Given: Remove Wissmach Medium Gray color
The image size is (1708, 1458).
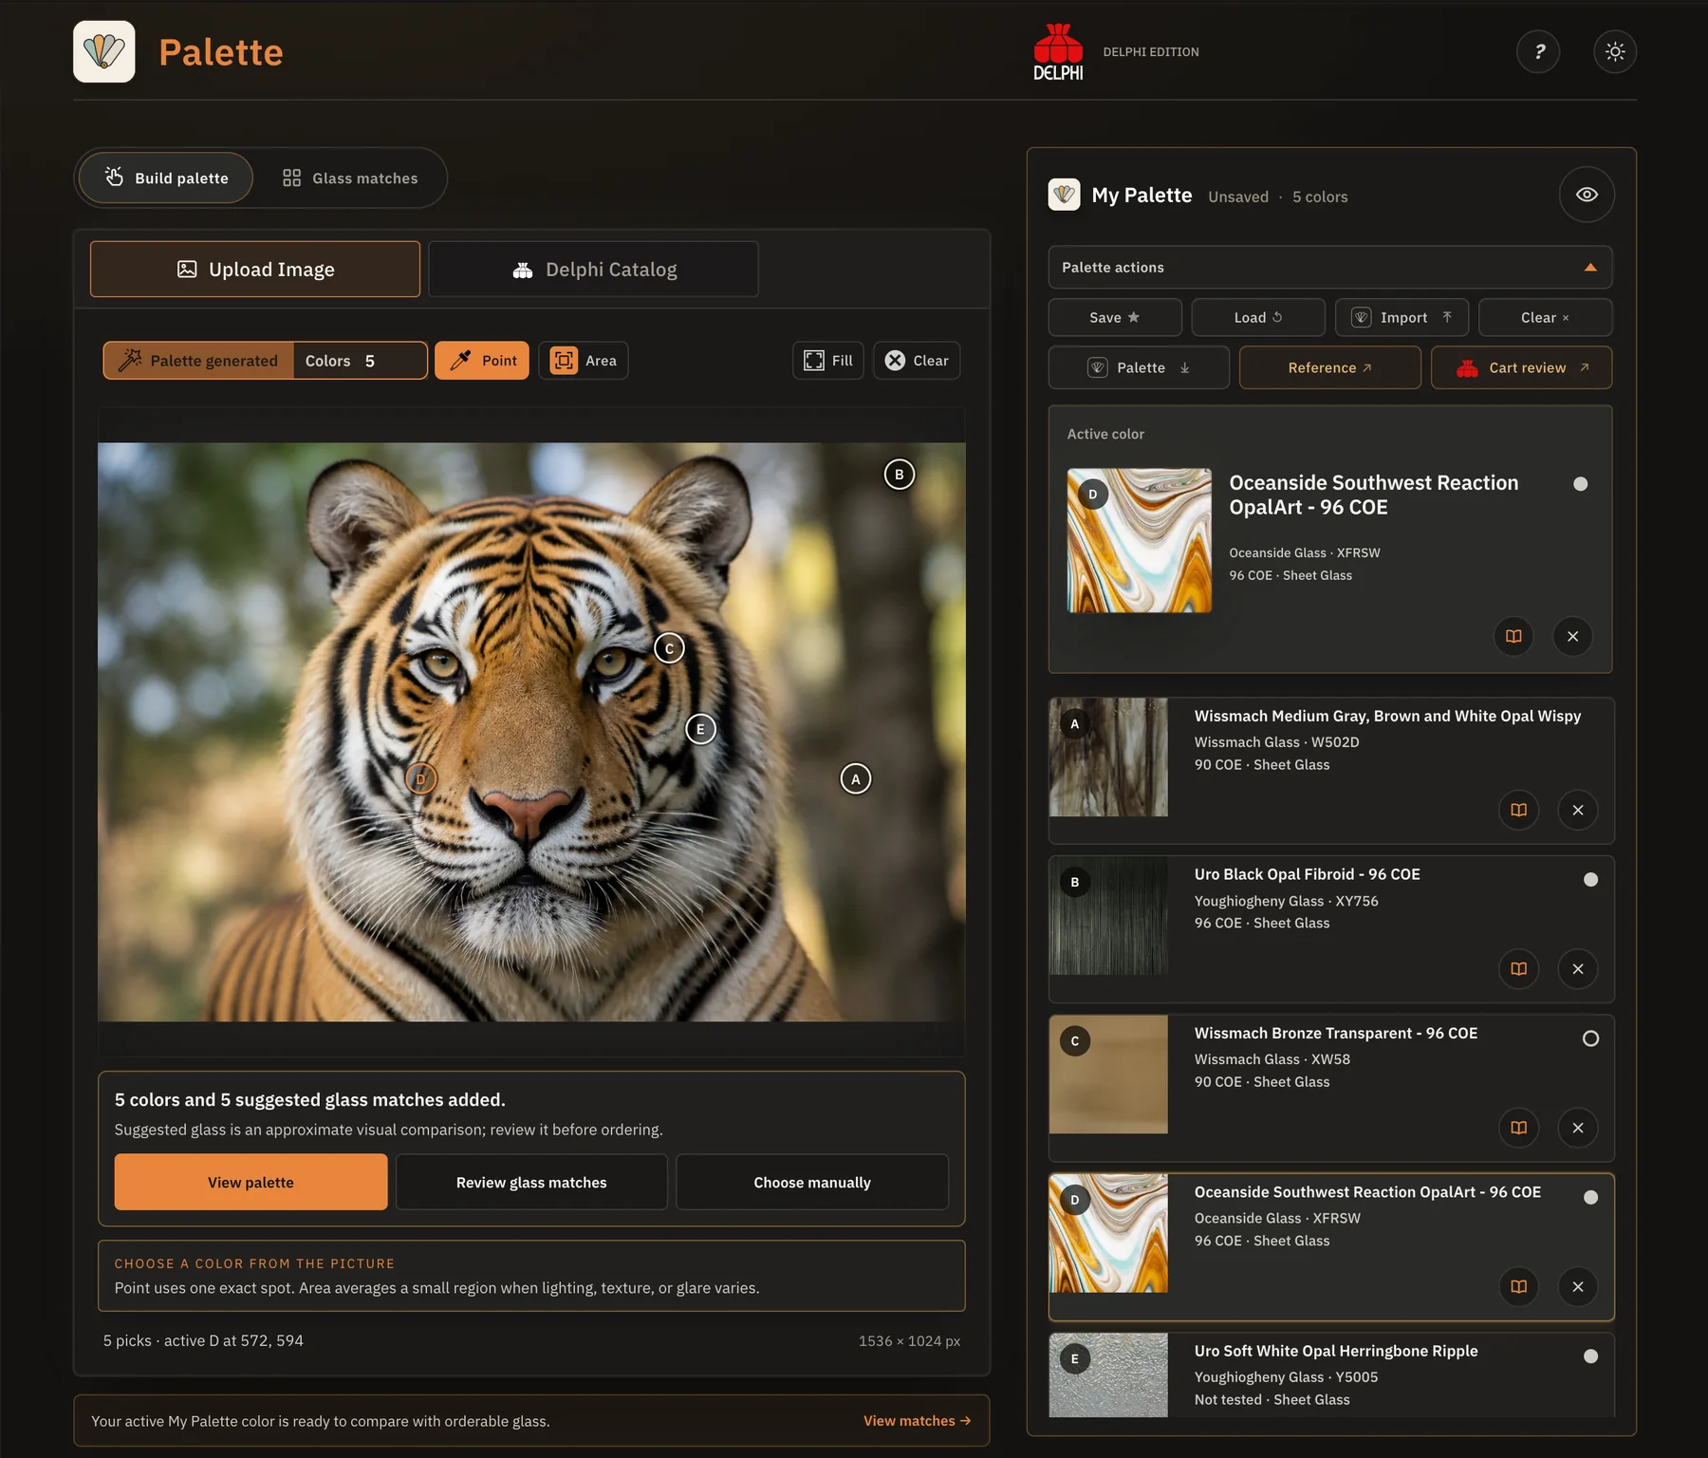Looking at the screenshot, I should [1578, 810].
